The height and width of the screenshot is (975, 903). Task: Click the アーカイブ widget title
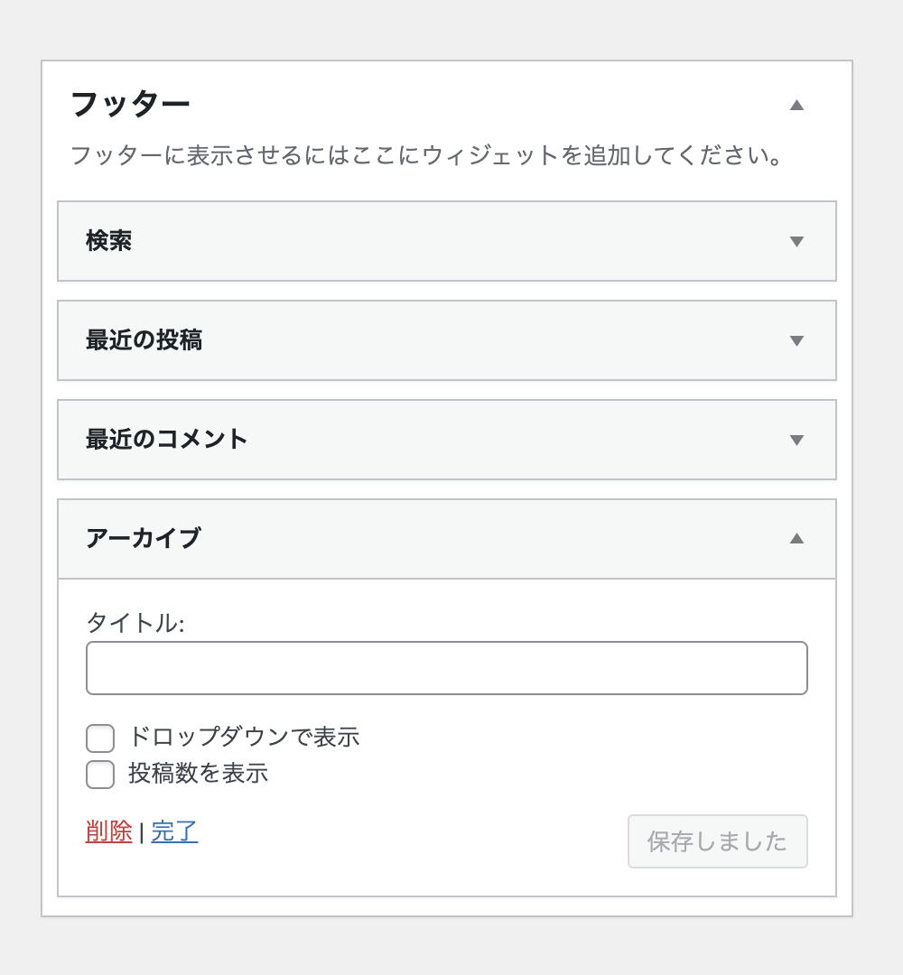(144, 538)
